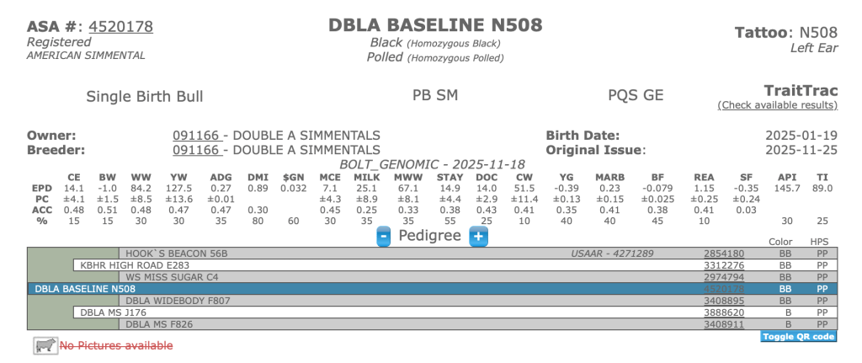Screen dimensions: 862x363
Task: Open DBLA MS J176 number 3888620
Action: coord(724,312)
